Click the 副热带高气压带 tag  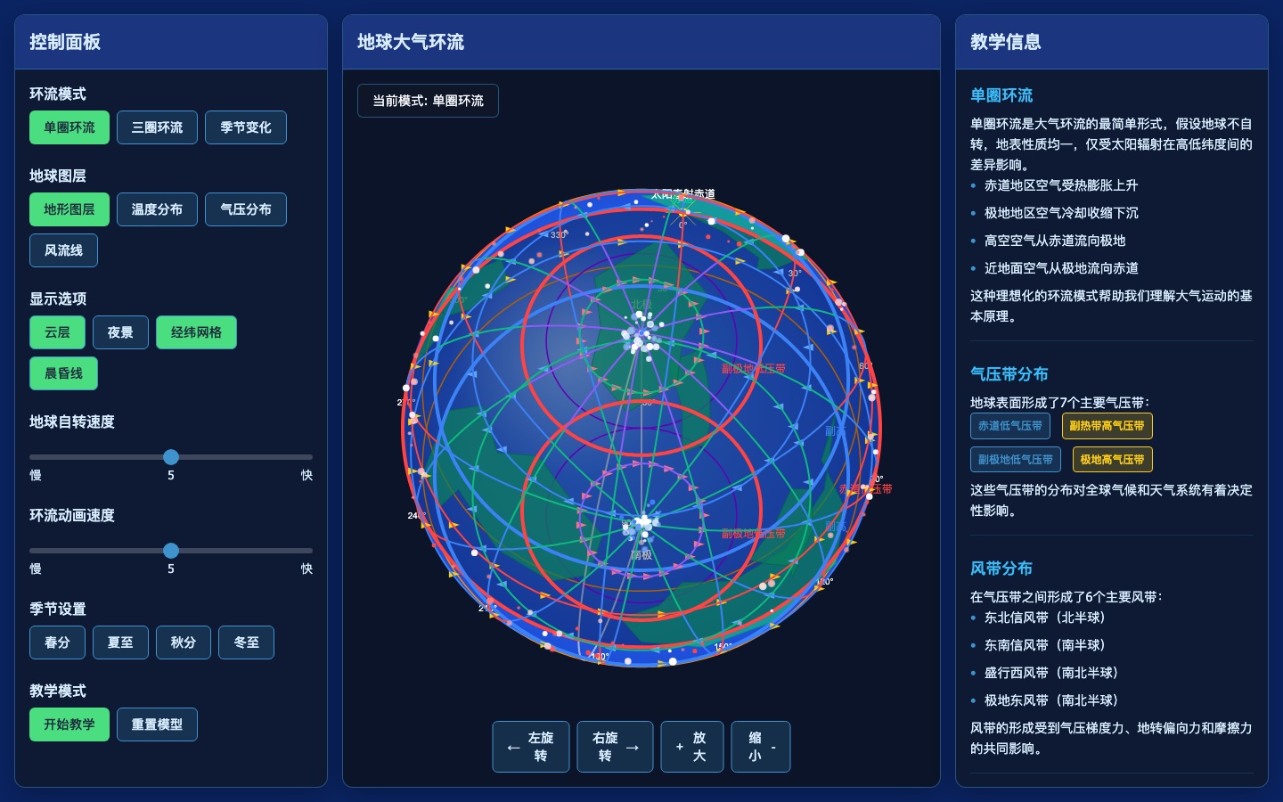[1107, 426]
